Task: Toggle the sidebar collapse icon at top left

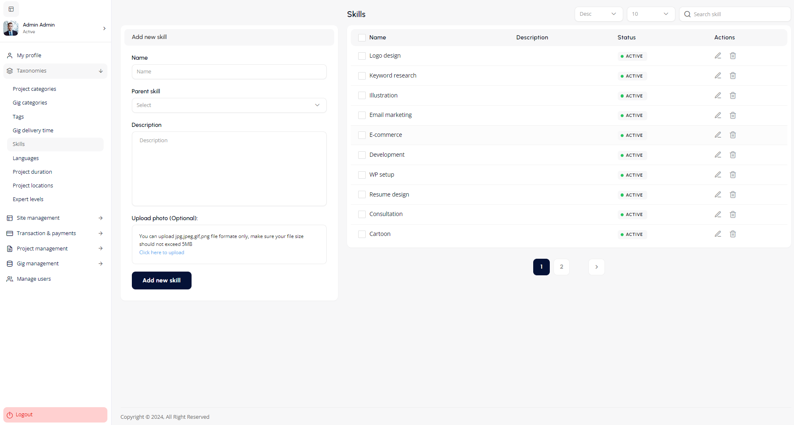Action: coord(11,9)
